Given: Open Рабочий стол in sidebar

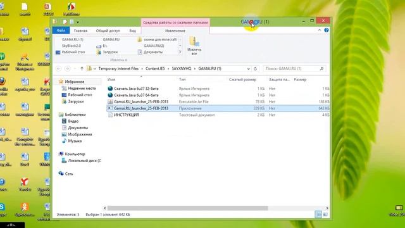Looking at the screenshot, I should [x=80, y=95].
